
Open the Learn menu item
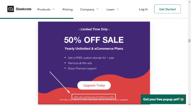point(111,9)
